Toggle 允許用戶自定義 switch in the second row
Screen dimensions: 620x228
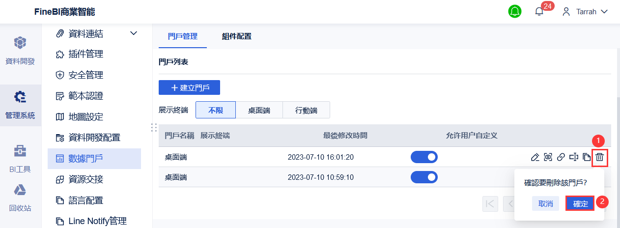tap(424, 177)
